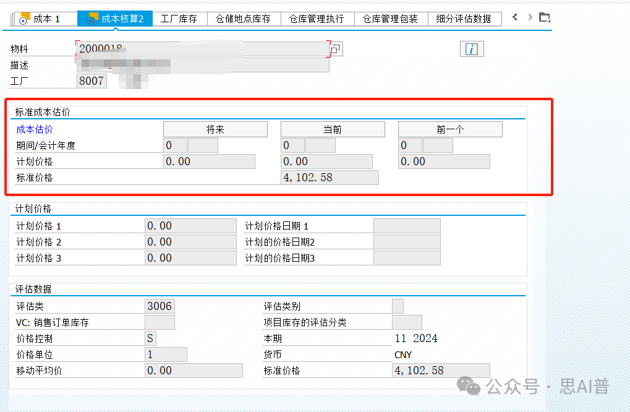This screenshot has width=630, height=412.
Task: Go to the 仓储地点库存 tab
Action: pyautogui.click(x=243, y=19)
